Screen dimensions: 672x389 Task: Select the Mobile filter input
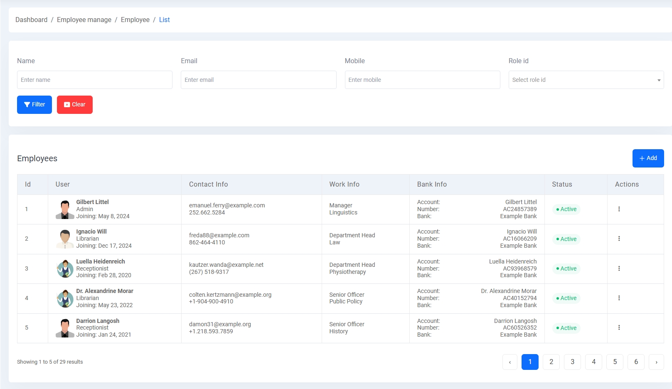(422, 80)
